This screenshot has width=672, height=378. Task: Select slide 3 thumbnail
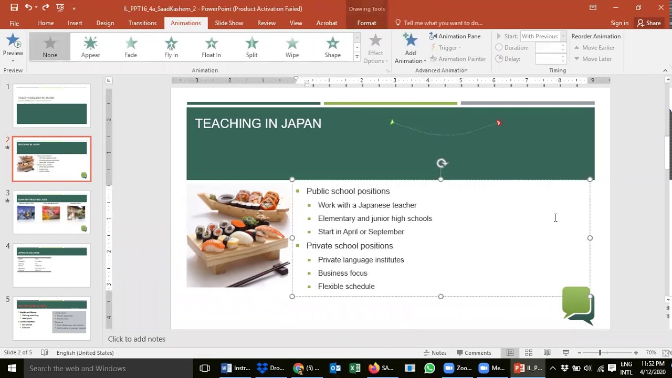point(51,212)
